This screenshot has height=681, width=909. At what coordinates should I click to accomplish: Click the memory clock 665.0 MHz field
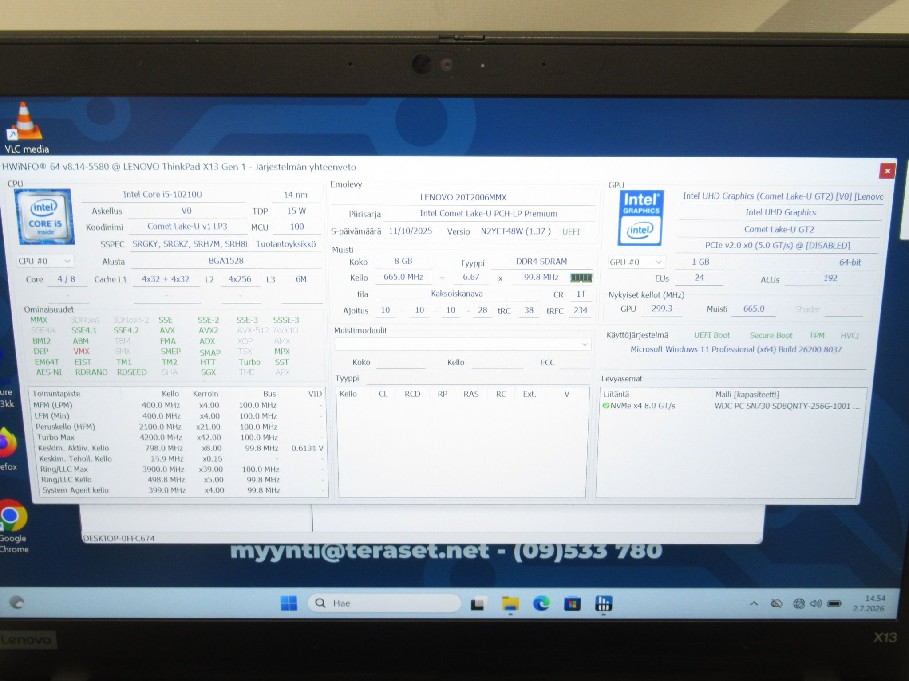click(403, 277)
